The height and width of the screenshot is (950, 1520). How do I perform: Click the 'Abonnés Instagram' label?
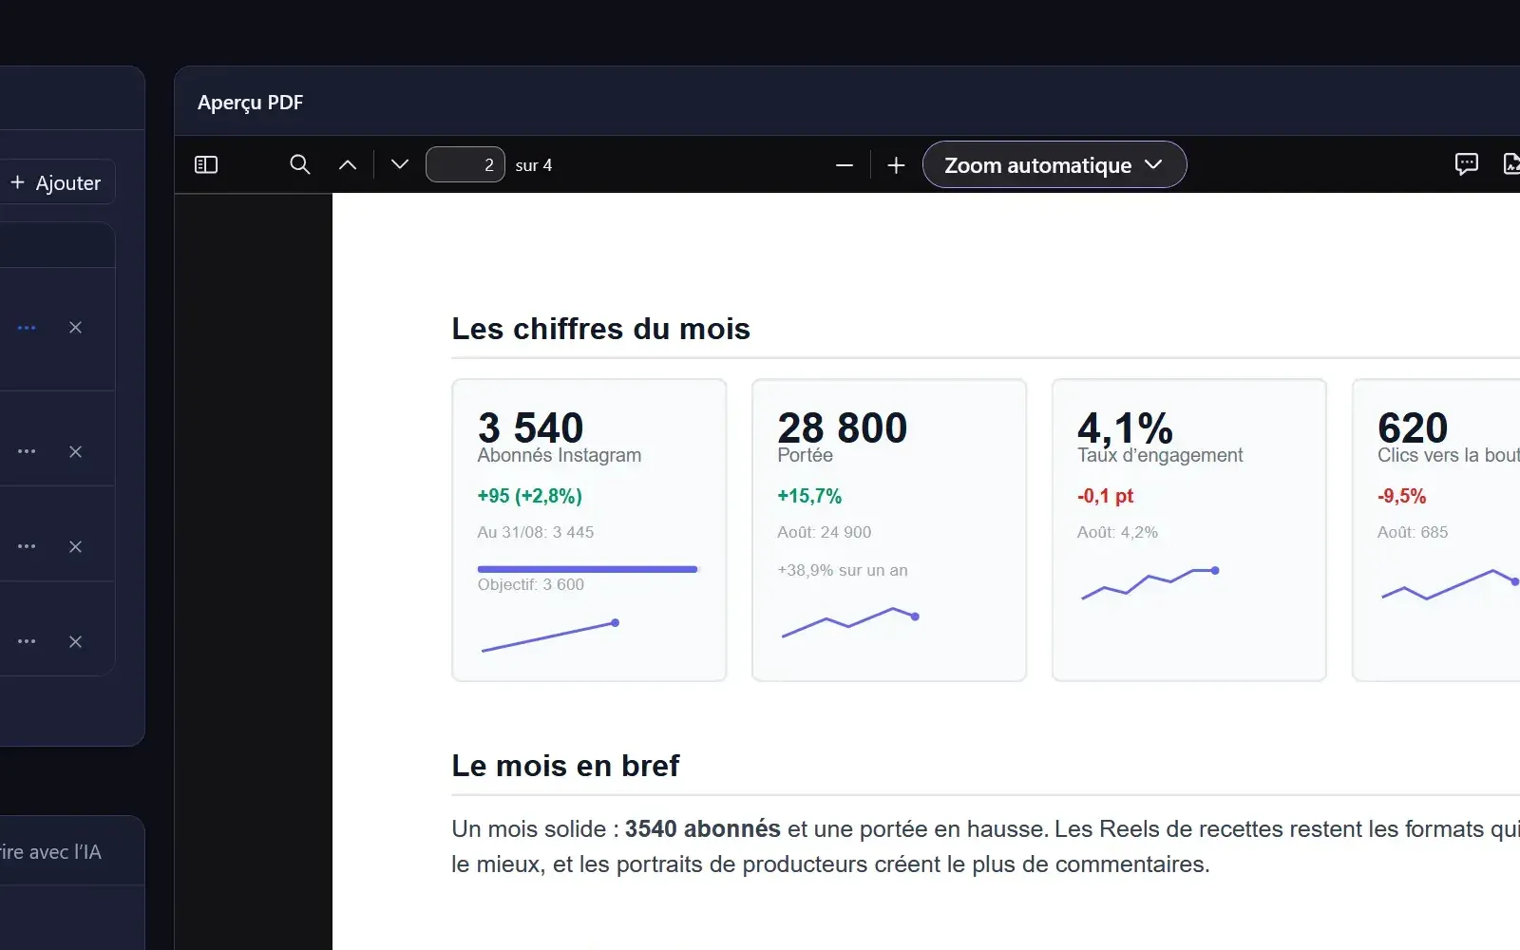click(x=560, y=455)
